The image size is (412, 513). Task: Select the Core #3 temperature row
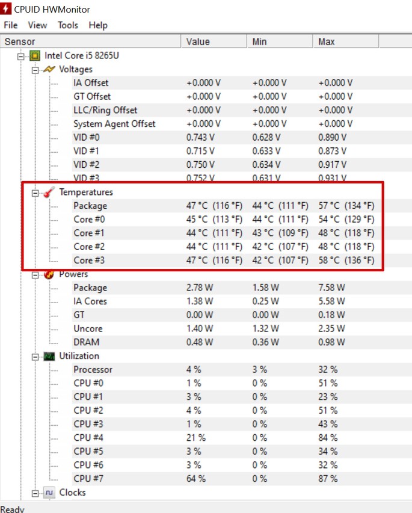[83, 260]
